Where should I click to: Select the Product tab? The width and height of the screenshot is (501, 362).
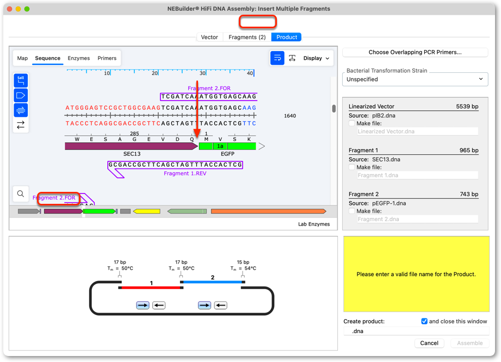pyautogui.click(x=287, y=37)
